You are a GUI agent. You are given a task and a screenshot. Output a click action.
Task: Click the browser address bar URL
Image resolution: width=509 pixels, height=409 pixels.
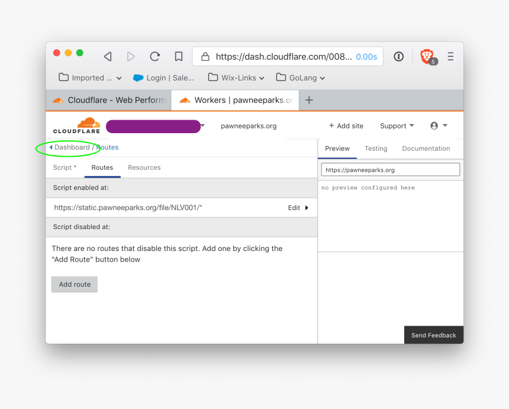click(284, 57)
